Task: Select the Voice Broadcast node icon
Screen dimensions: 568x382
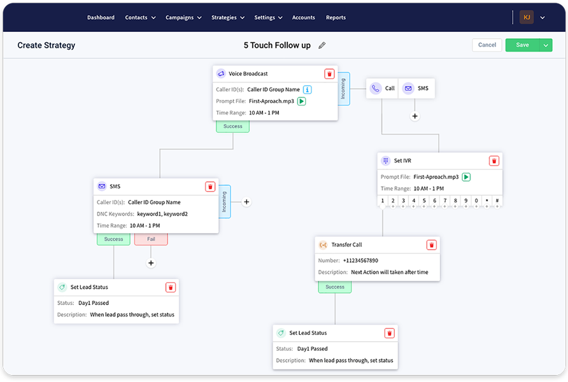Action: pos(221,74)
